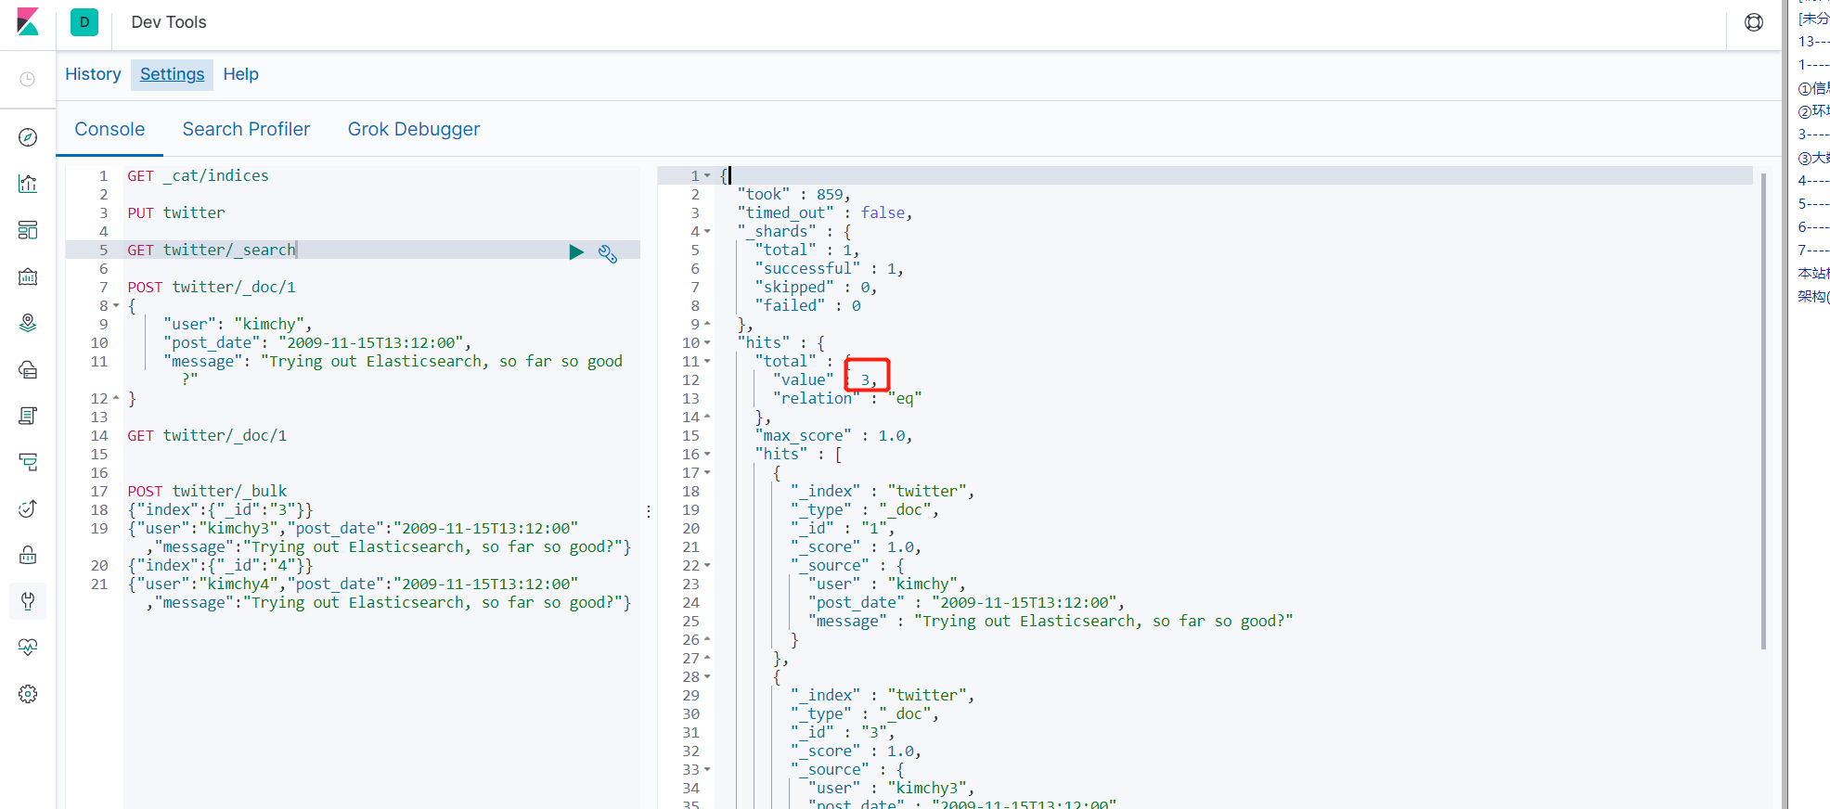This screenshot has height=809, width=1830.
Task: Open Stack Monitoring heartbeat icon
Action: [28, 648]
